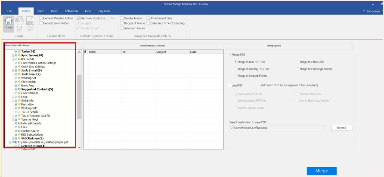Tick Date and Time of Sending checkbox
This screenshot has height=177, width=384.
(148, 23)
